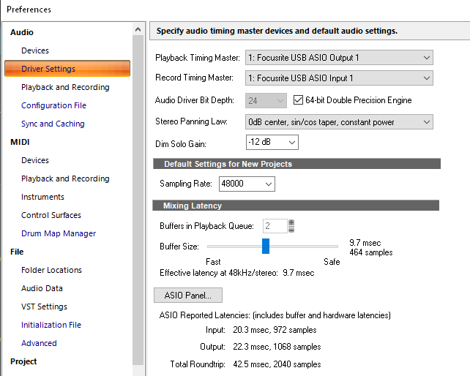
Task: Open Control Surfaces settings
Action: click(51, 215)
